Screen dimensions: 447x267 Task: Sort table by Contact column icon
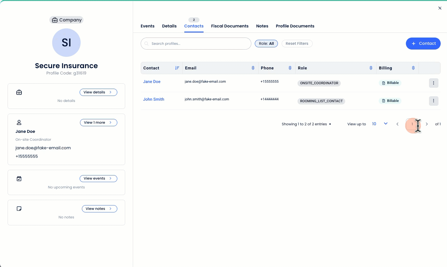coord(177,68)
